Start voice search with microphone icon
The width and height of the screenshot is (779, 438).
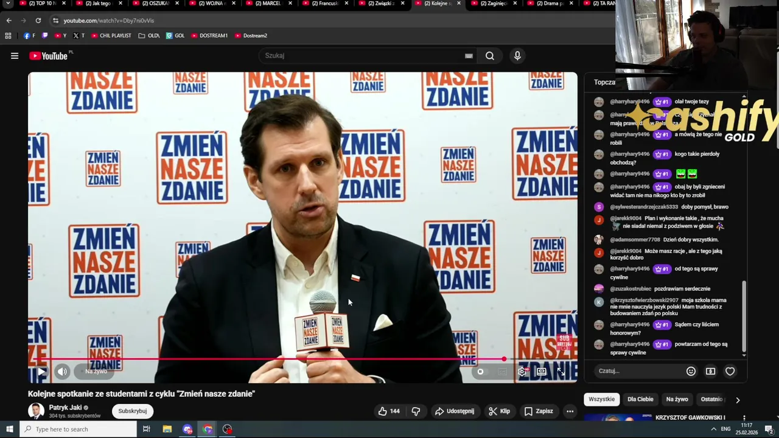[x=517, y=56]
